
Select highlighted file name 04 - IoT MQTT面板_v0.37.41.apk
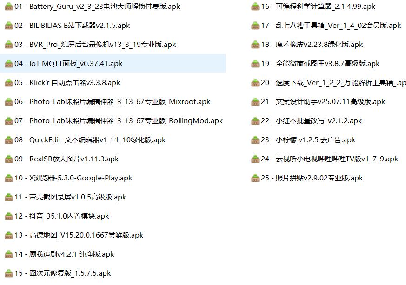[x=68, y=63]
